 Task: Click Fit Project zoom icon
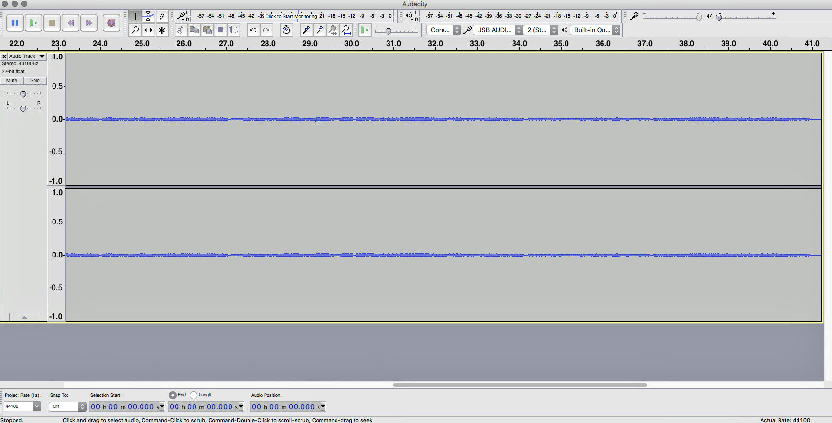[x=346, y=30]
